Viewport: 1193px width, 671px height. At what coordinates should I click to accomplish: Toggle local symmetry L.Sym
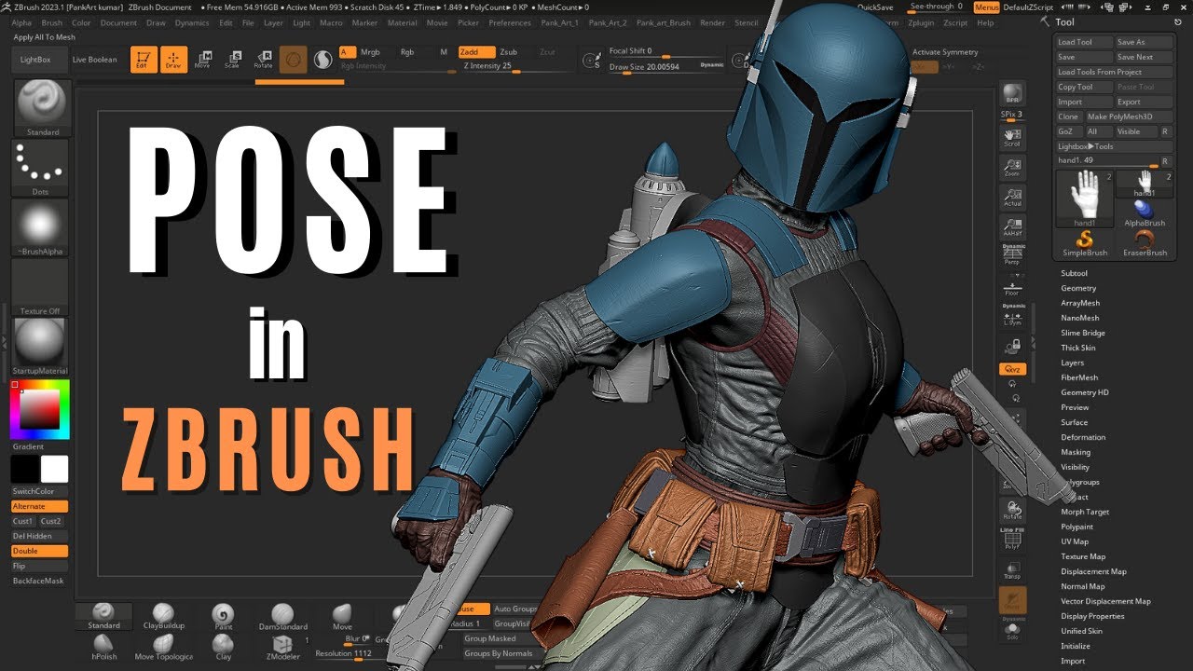1013,315
